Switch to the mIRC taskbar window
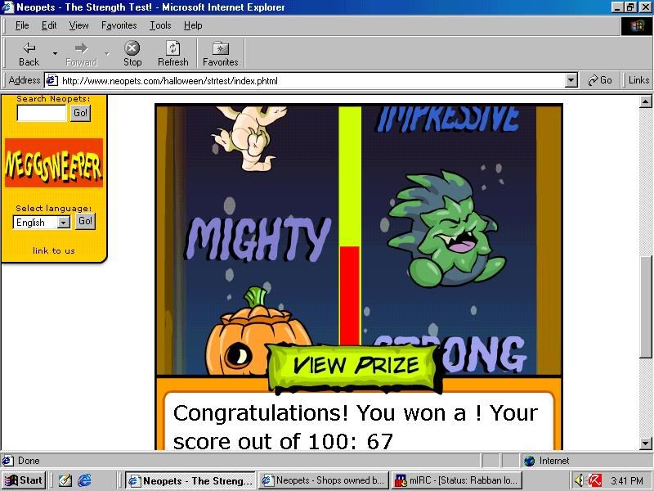 tap(457, 480)
